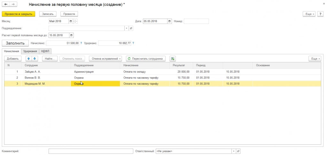
Task: Switch to the Начисления tab
Action: 12,51
